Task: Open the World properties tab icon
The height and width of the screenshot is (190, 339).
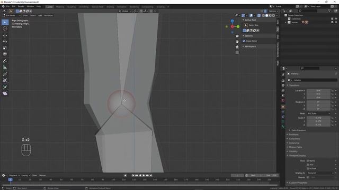Action: pyautogui.click(x=283, y=101)
